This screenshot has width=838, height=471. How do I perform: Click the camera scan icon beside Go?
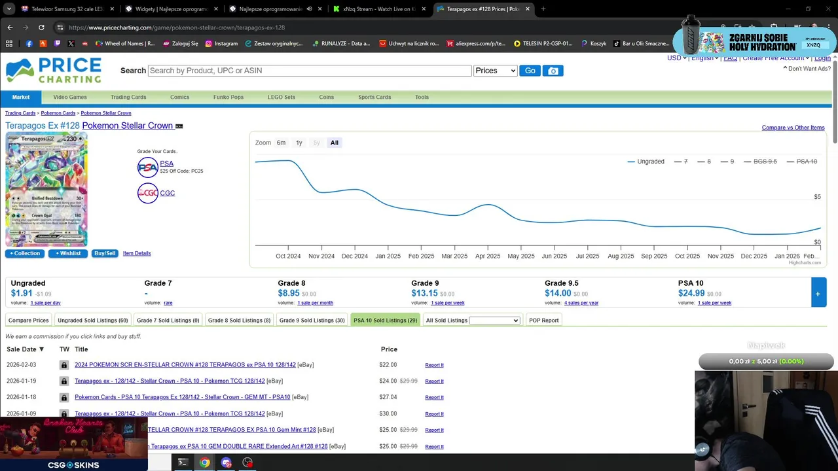[553, 71]
